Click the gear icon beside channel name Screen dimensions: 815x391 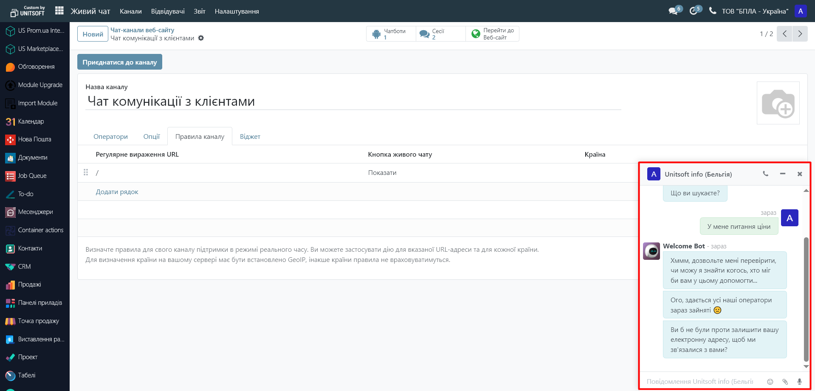click(x=201, y=38)
